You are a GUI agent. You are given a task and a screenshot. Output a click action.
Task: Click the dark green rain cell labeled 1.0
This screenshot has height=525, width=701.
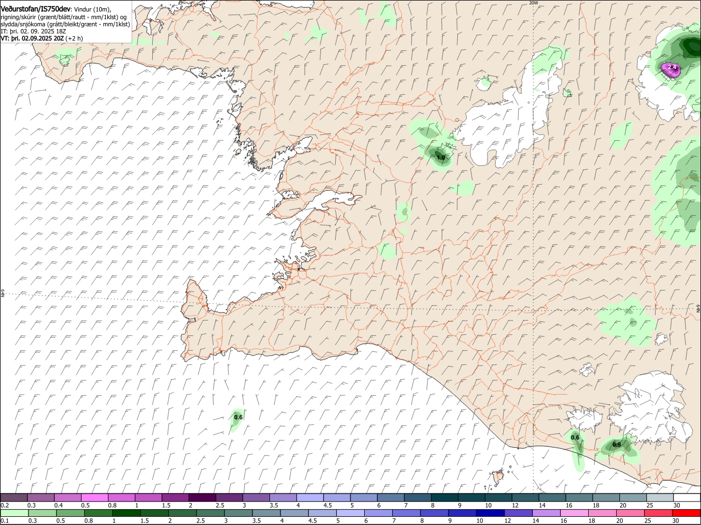pos(439,156)
